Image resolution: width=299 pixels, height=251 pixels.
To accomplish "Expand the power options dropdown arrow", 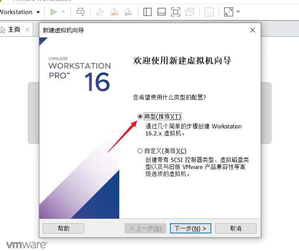I will pyautogui.click(x=64, y=12).
